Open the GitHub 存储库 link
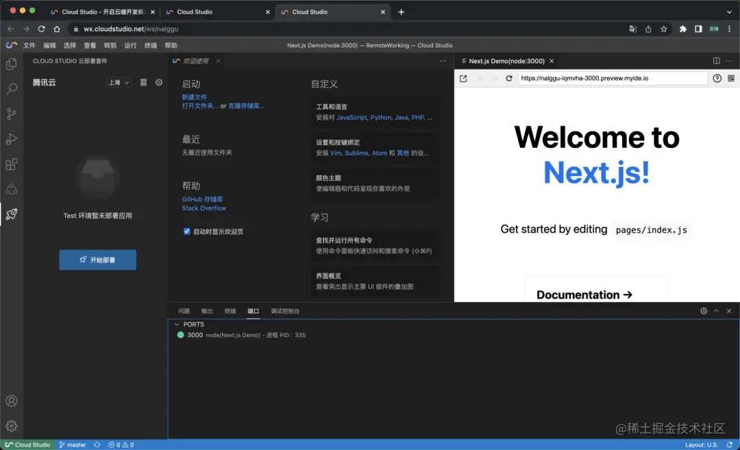740x450 pixels. tap(202, 199)
